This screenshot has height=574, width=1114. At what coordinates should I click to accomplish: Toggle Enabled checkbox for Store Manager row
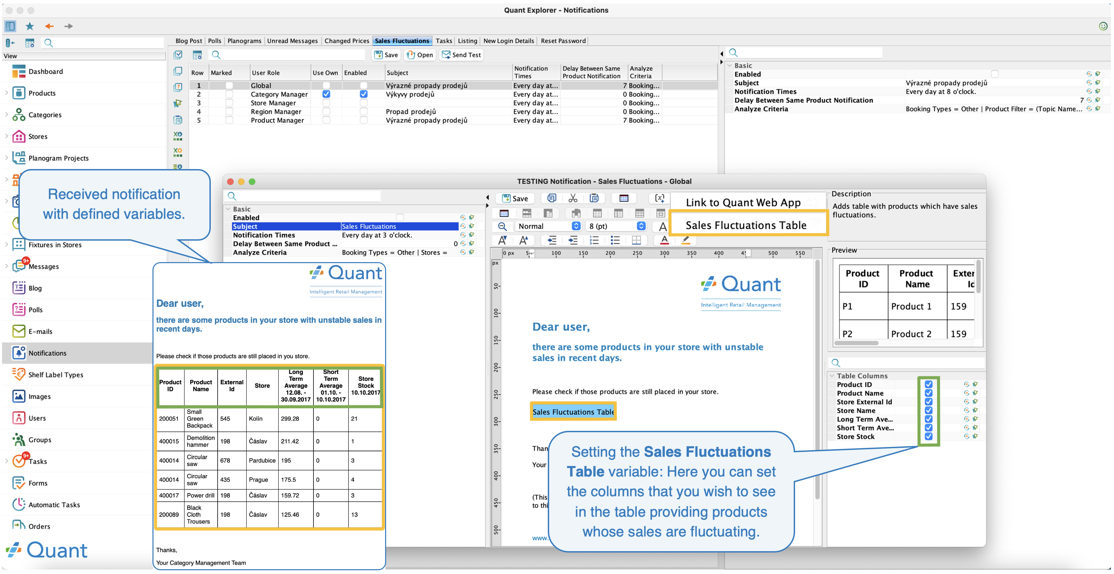click(364, 103)
